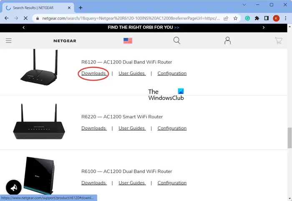Open the Chrome profile avatar K
Image resolution: width=292 pixels, height=201 pixels.
pyautogui.click(x=276, y=18)
